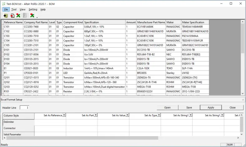This screenshot has height=147, width=246.
Task: Click the BOM table scroll down arrow
Action: 243,94
